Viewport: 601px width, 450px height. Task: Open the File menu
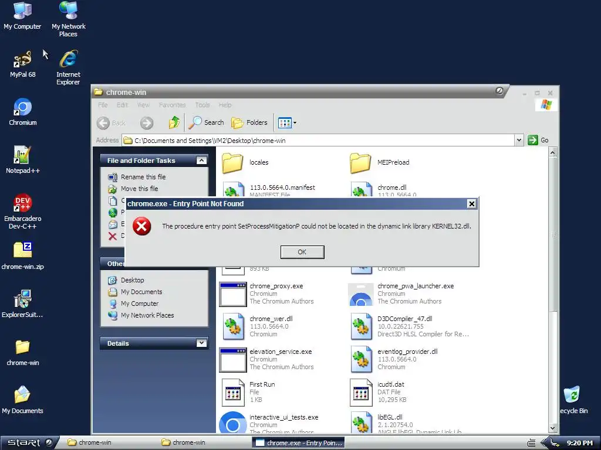click(103, 105)
